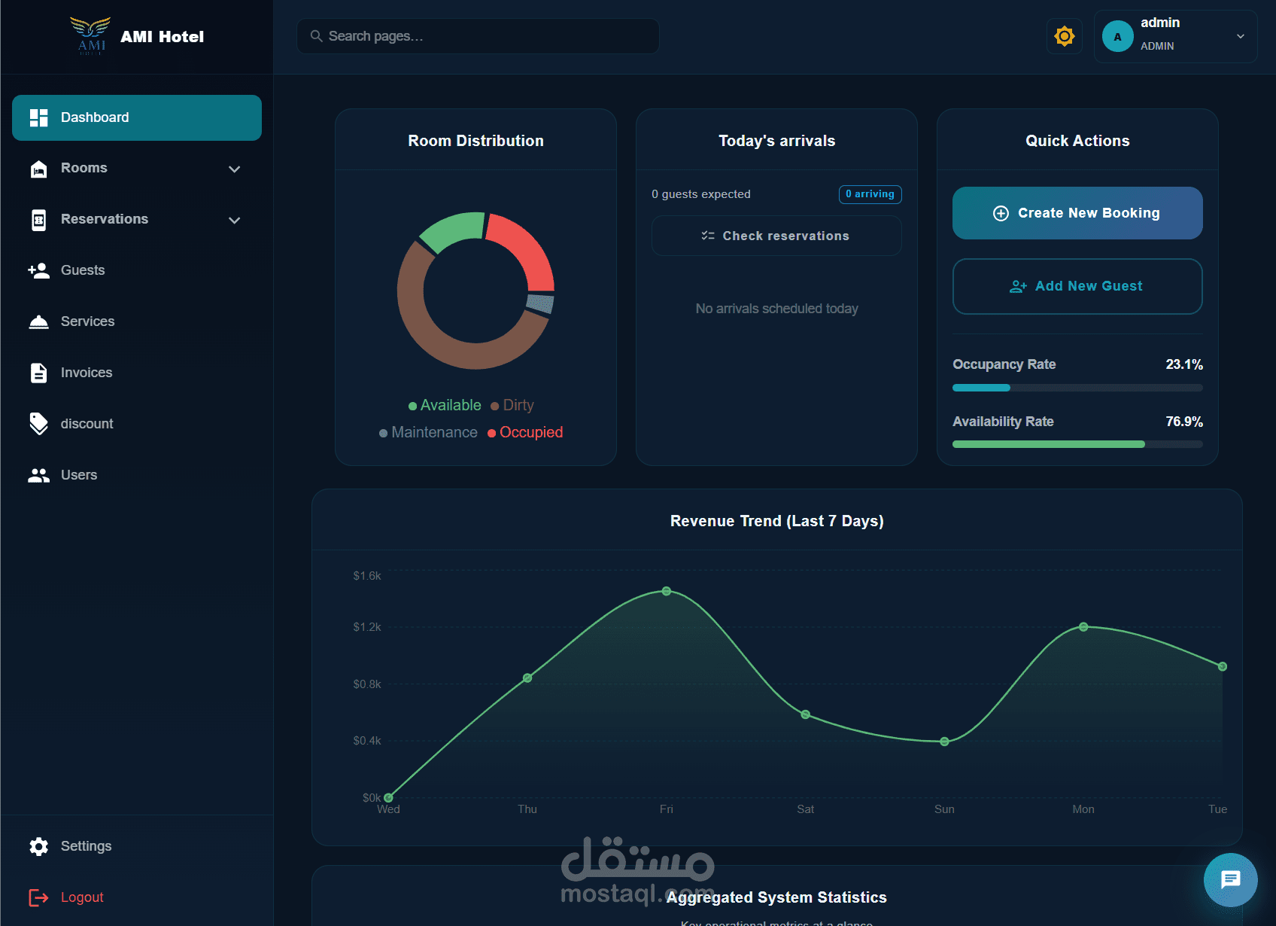The image size is (1276, 926).
Task: Click 'No arrivals scheduled today' message
Action: click(x=776, y=309)
